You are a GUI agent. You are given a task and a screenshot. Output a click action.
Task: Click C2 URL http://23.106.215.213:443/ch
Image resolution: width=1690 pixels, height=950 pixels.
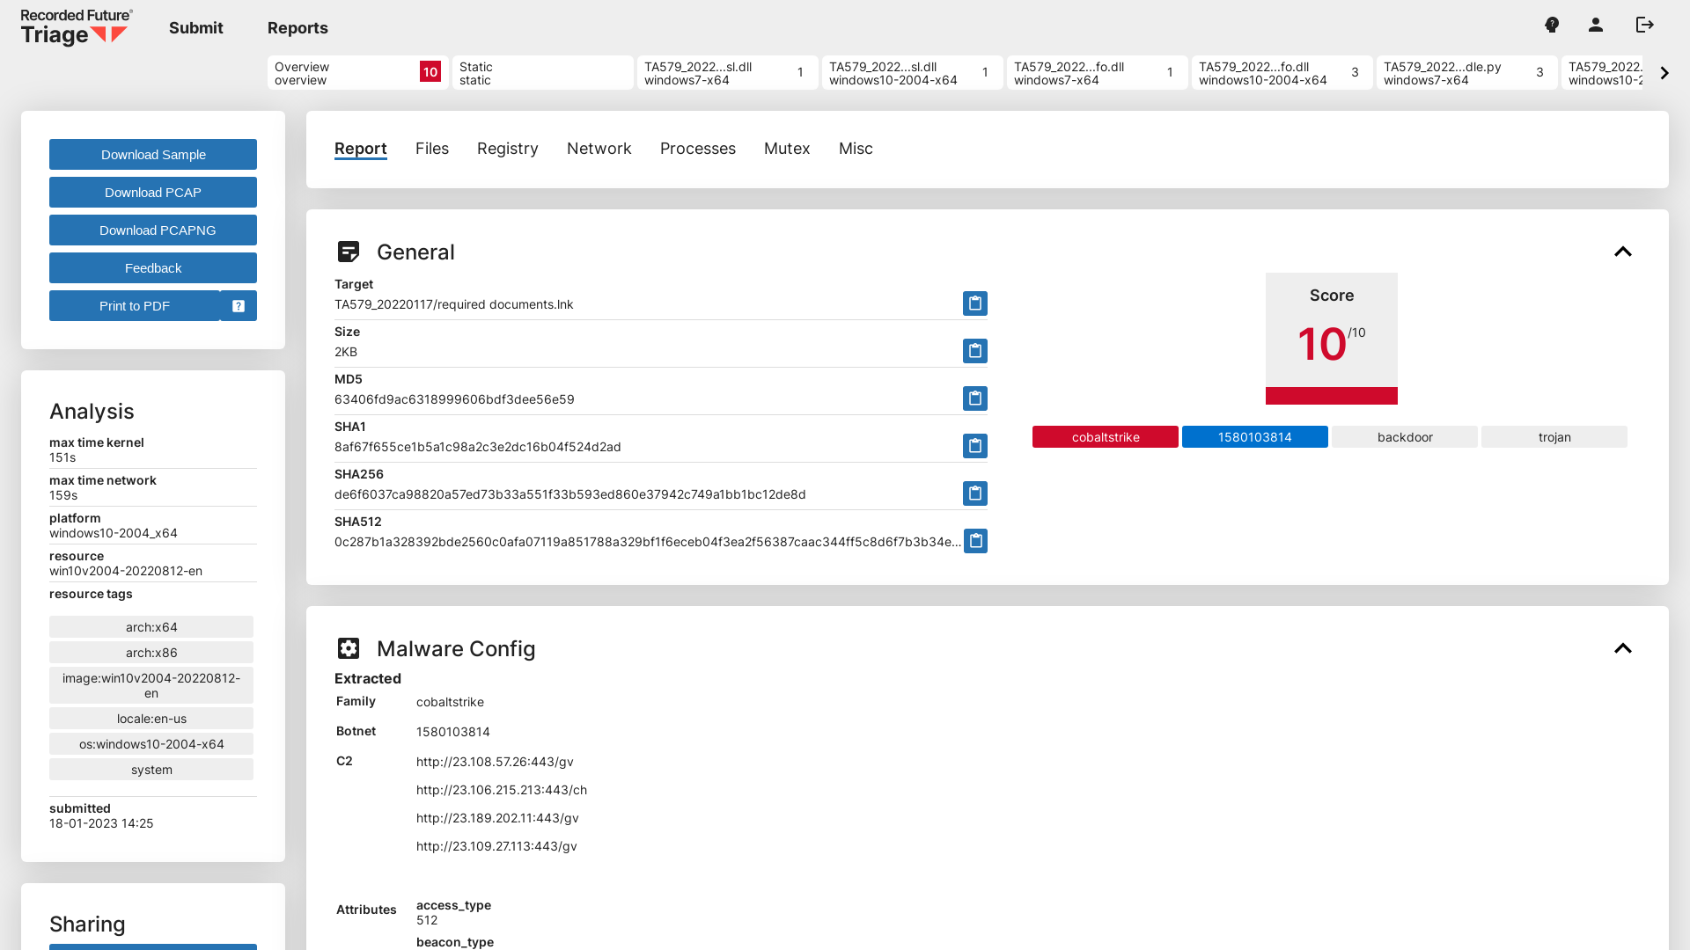tap(502, 790)
